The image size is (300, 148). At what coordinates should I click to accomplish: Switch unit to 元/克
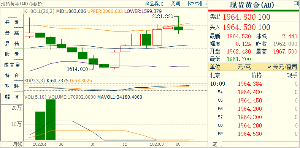[x=244, y=67]
